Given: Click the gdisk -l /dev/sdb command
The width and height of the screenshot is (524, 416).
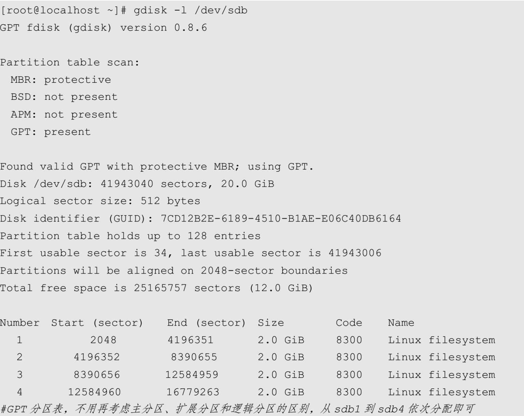Looking at the screenshot, I should click(190, 10).
